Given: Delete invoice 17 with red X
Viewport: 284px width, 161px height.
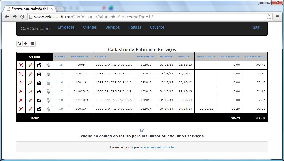Looking at the screenshot, I should (21, 91).
